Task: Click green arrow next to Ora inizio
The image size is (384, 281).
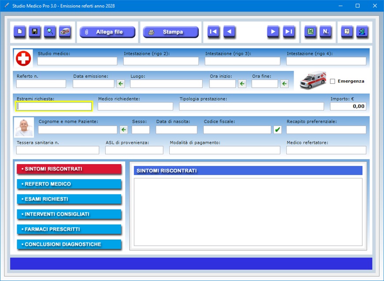Action: [242, 84]
